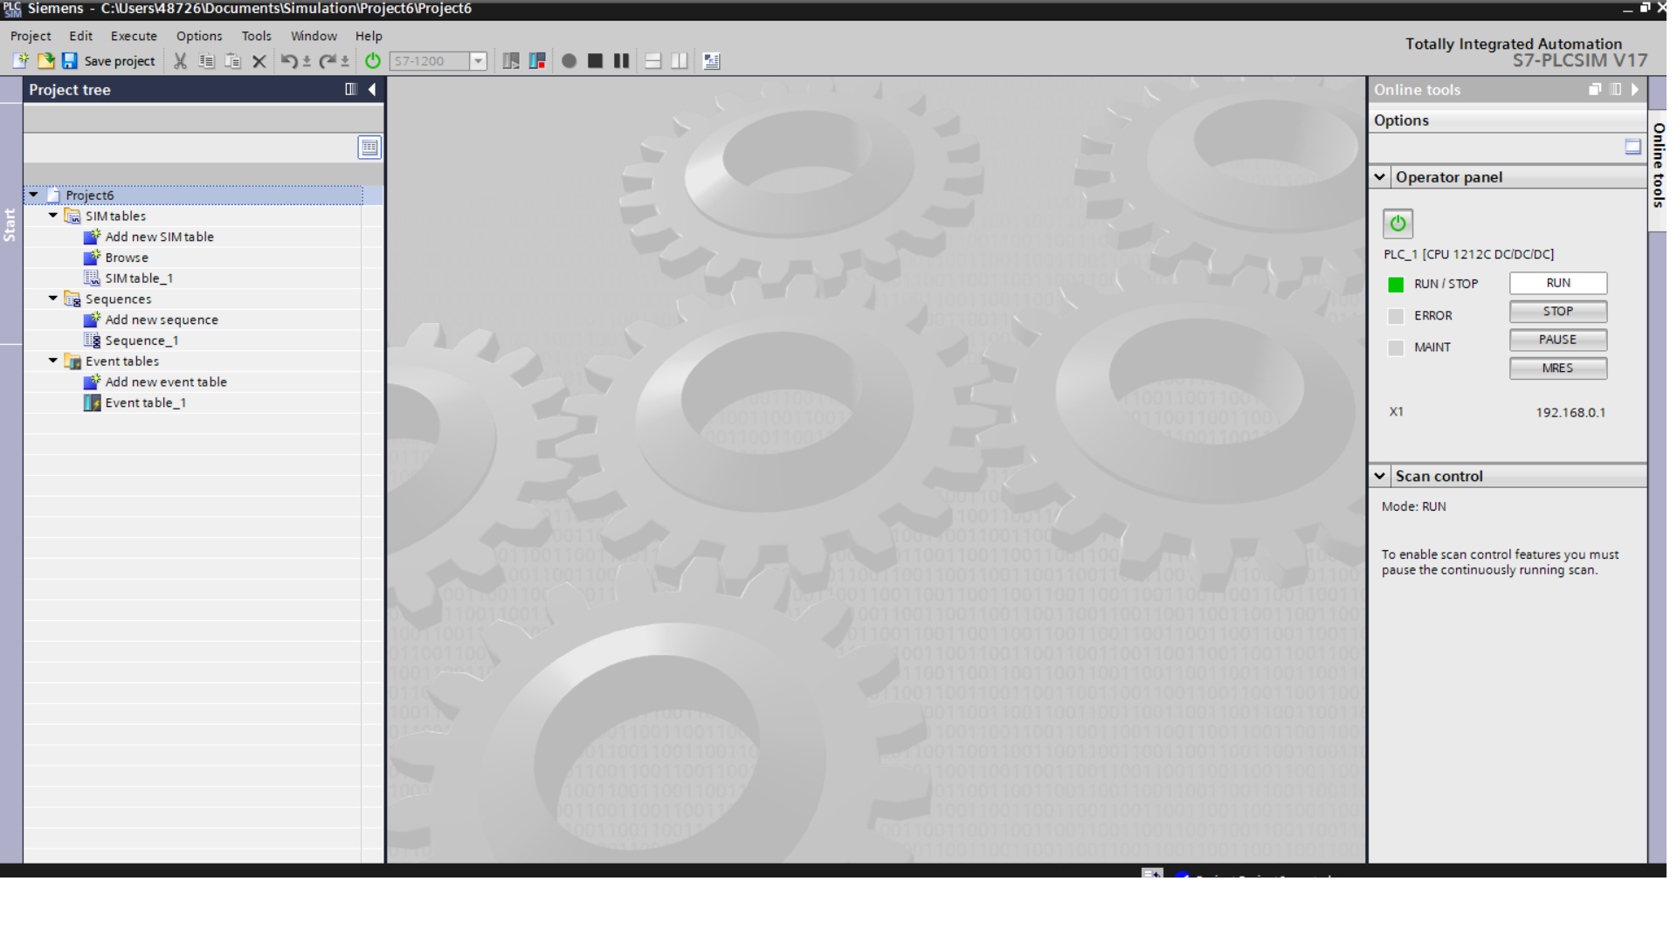Click Add new event table
1677x943 pixels.
(166, 382)
